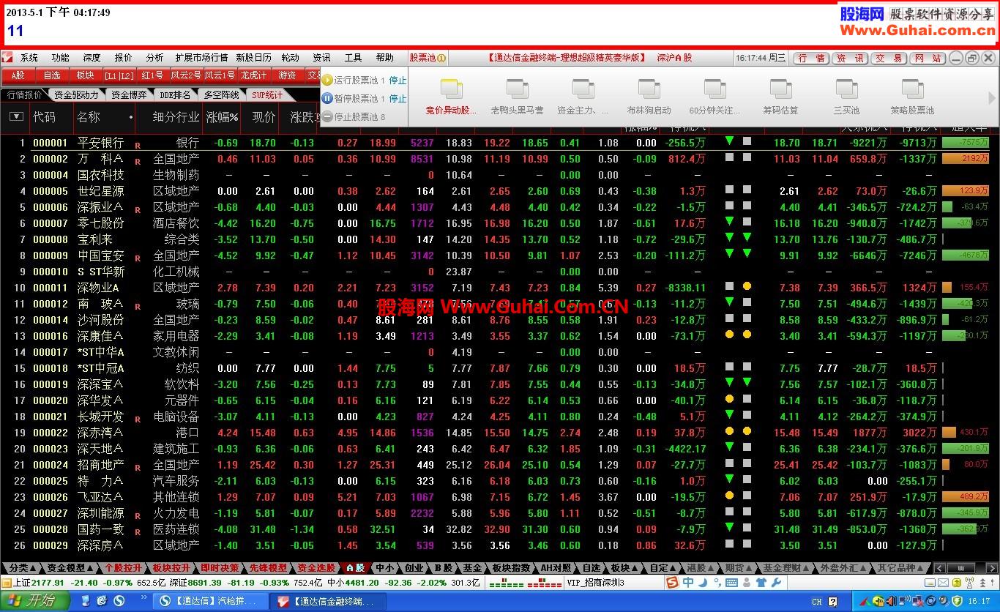The height and width of the screenshot is (612, 1000).
Task: Expand the 分类 bottom tab menu
Action: point(21,568)
